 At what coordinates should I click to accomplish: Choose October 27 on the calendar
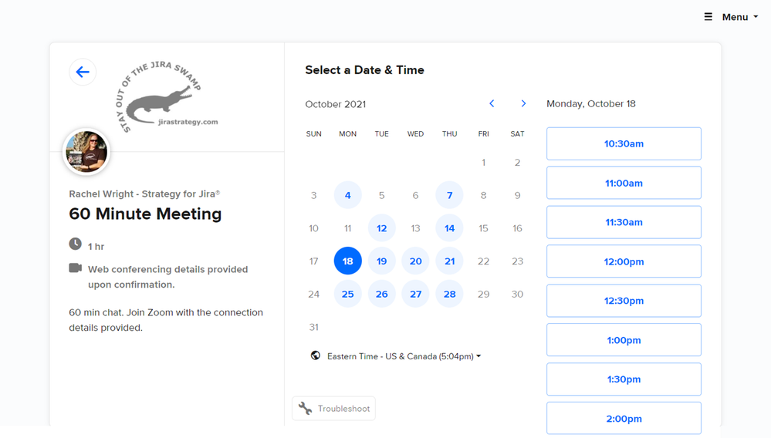[x=415, y=294]
